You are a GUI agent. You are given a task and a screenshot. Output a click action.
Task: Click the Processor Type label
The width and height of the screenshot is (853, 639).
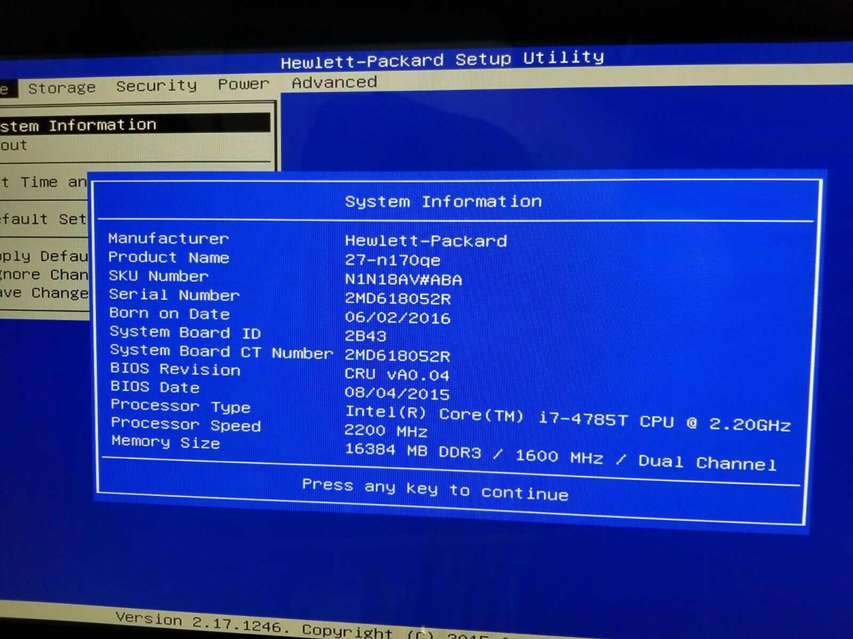(x=181, y=406)
